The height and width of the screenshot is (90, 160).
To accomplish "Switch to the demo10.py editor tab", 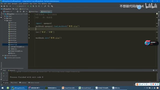I will 34,11.
